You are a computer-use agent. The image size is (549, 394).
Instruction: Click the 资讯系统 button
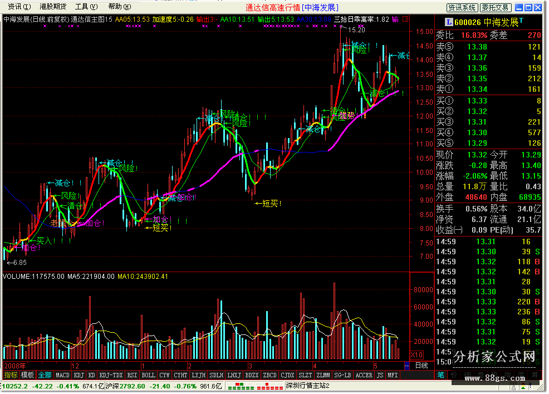coord(462,8)
